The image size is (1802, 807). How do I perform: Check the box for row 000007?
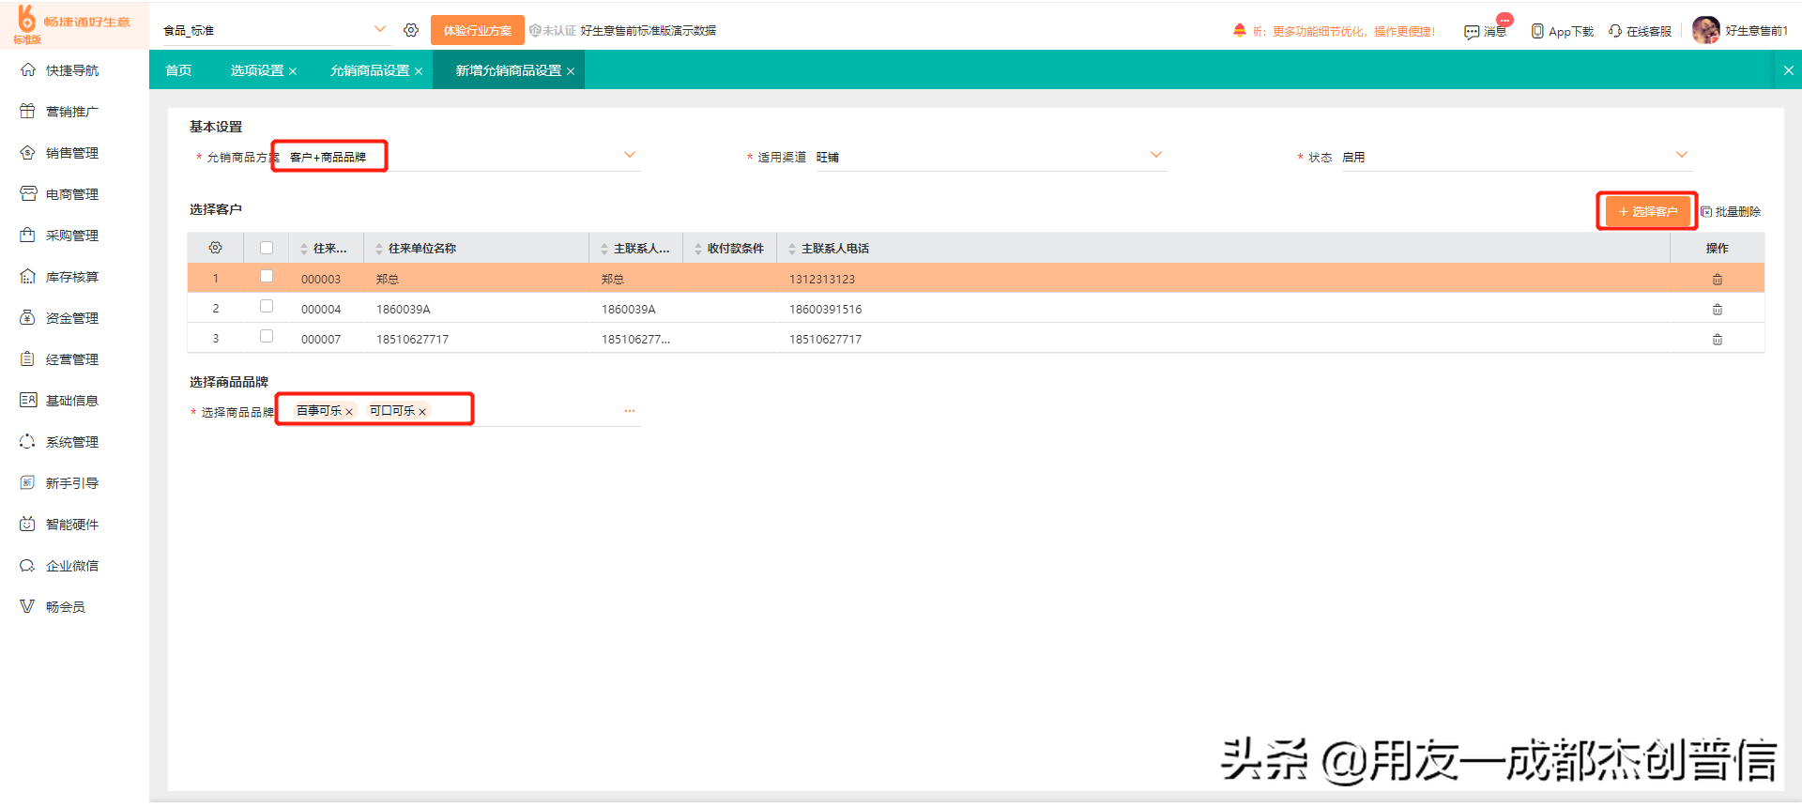tap(267, 336)
